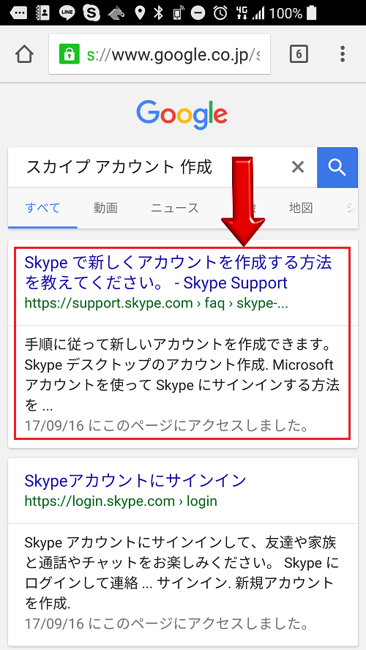The width and height of the screenshot is (366, 650).
Task: Switch to the 動画 tab
Action: click(105, 208)
